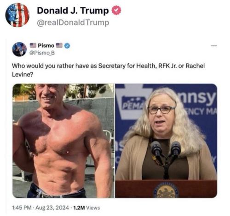Click the flag emoji before the Pismo name
230x216 pixels.
[33, 45]
